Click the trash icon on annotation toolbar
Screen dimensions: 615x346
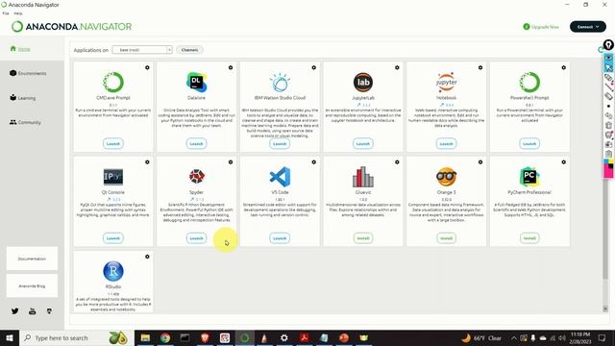[608, 125]
